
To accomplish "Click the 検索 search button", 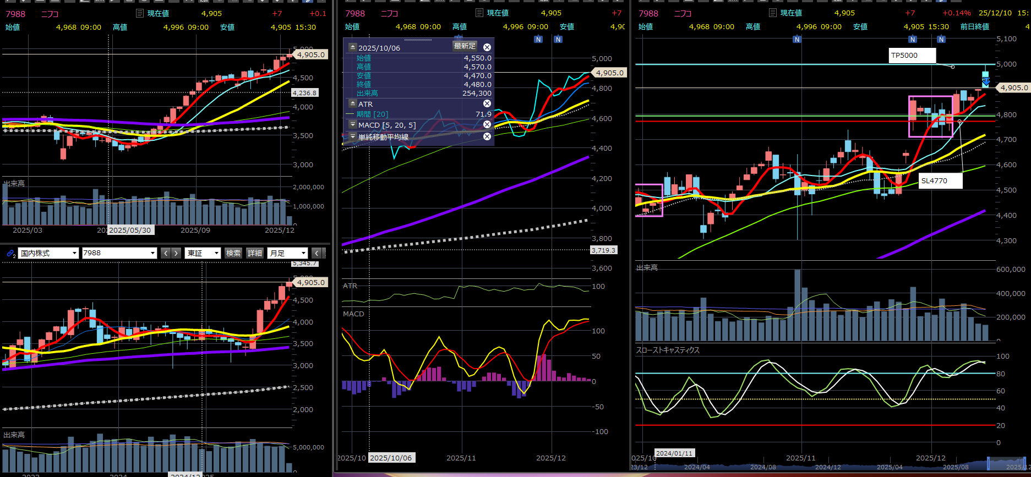I will point(233,253).
